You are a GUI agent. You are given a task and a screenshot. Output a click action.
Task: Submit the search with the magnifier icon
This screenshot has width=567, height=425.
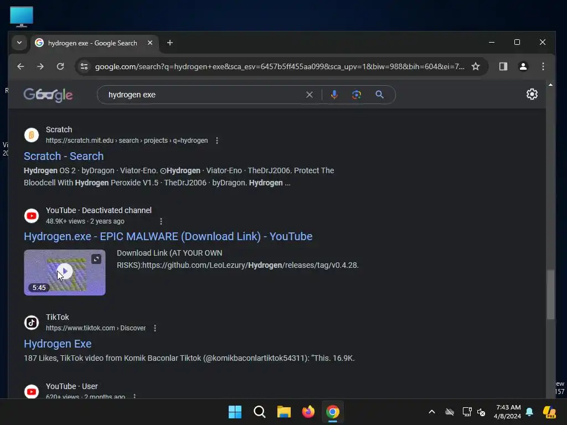tap(379, 95)
